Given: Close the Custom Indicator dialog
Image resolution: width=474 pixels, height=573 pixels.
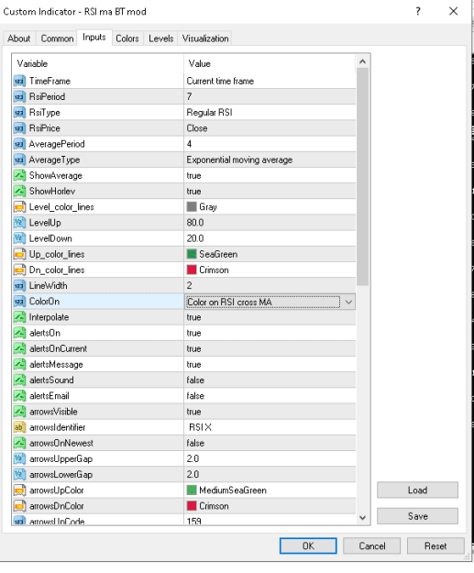Looking at the screenshot, I should click(454, 11).
